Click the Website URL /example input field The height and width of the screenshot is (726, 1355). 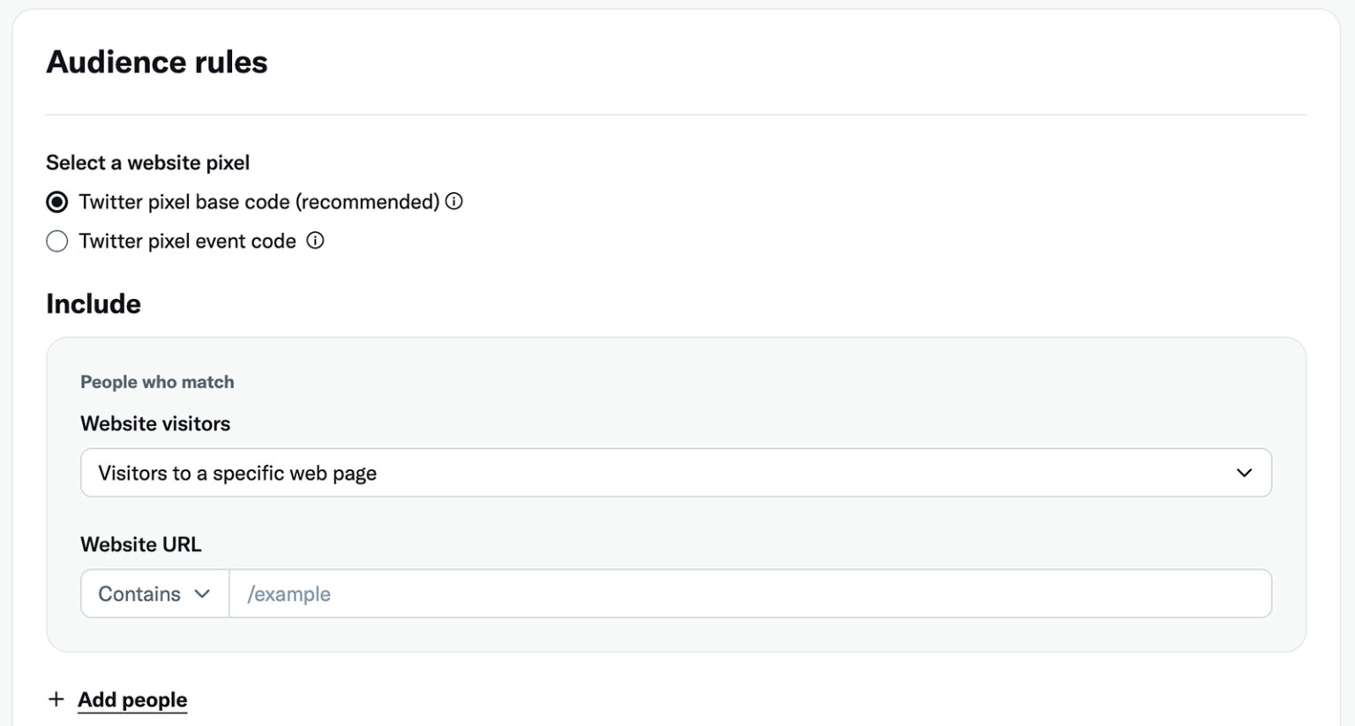click(x=750, y=594)
